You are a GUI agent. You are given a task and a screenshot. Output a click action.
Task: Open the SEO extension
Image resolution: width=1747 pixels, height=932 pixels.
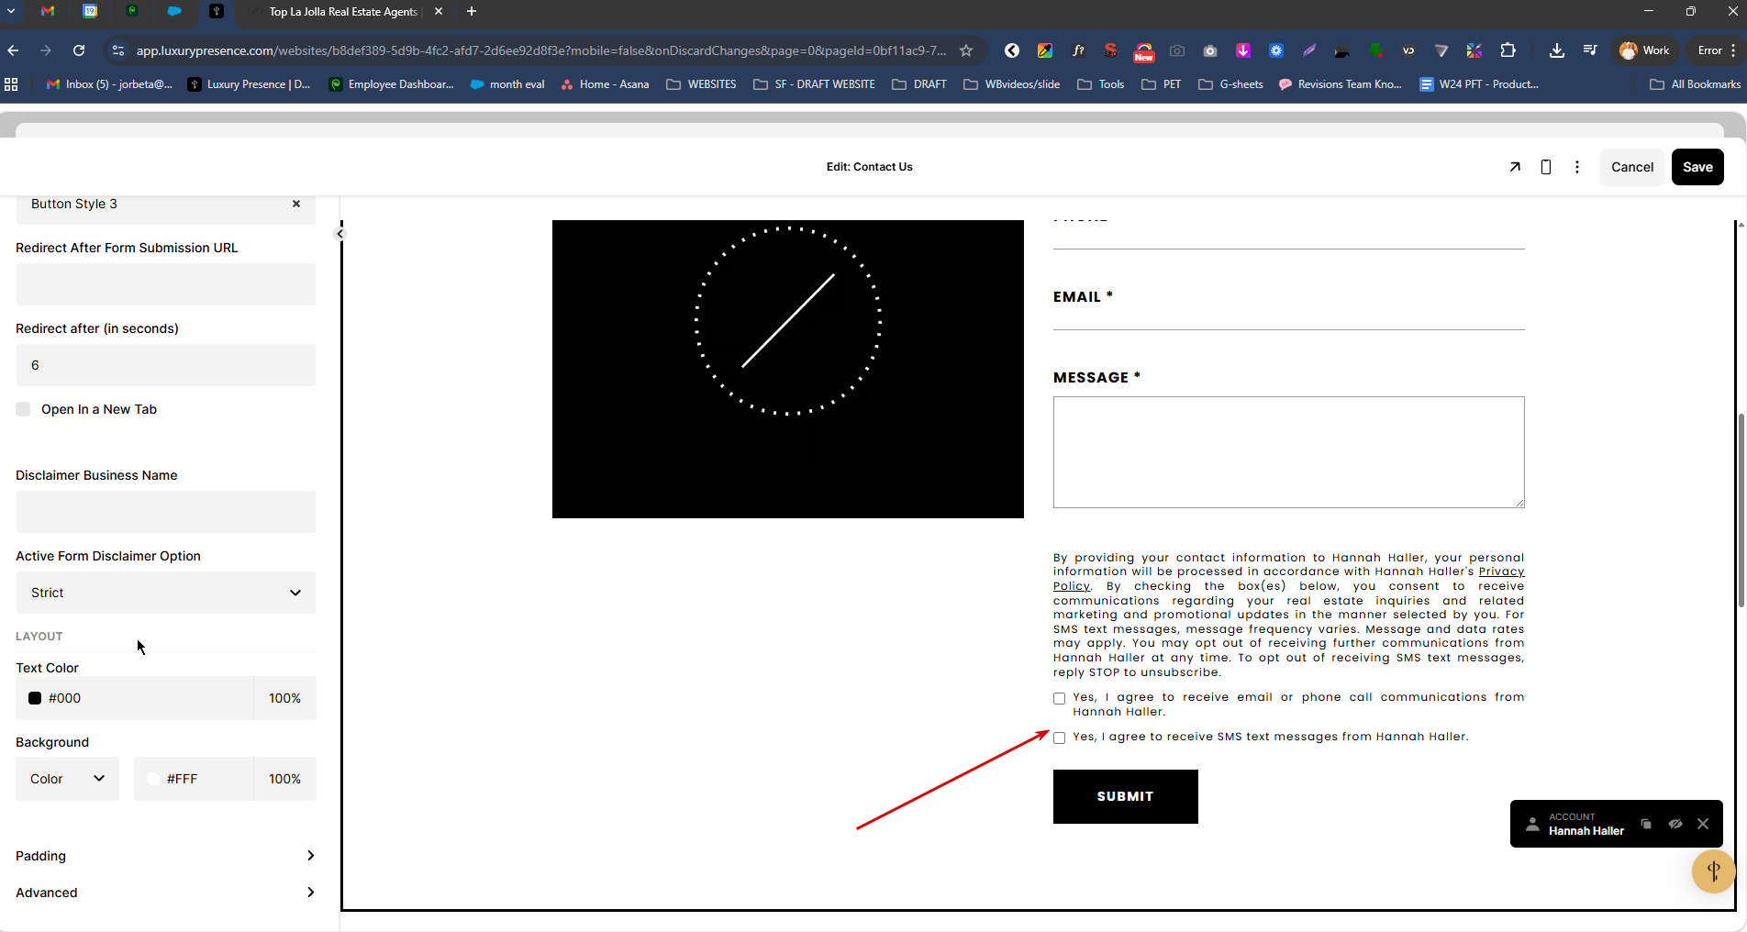point(1111,50)
